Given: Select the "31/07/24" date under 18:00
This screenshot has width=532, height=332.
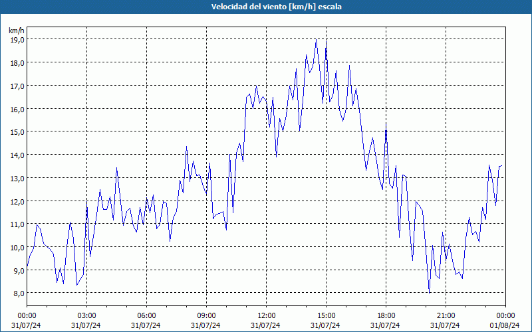Looking at the screenshot, I should point(385,325).
